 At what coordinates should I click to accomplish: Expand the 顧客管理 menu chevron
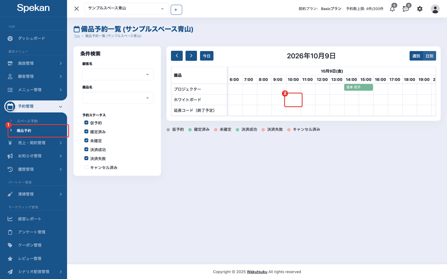click(x=61, y=76)
